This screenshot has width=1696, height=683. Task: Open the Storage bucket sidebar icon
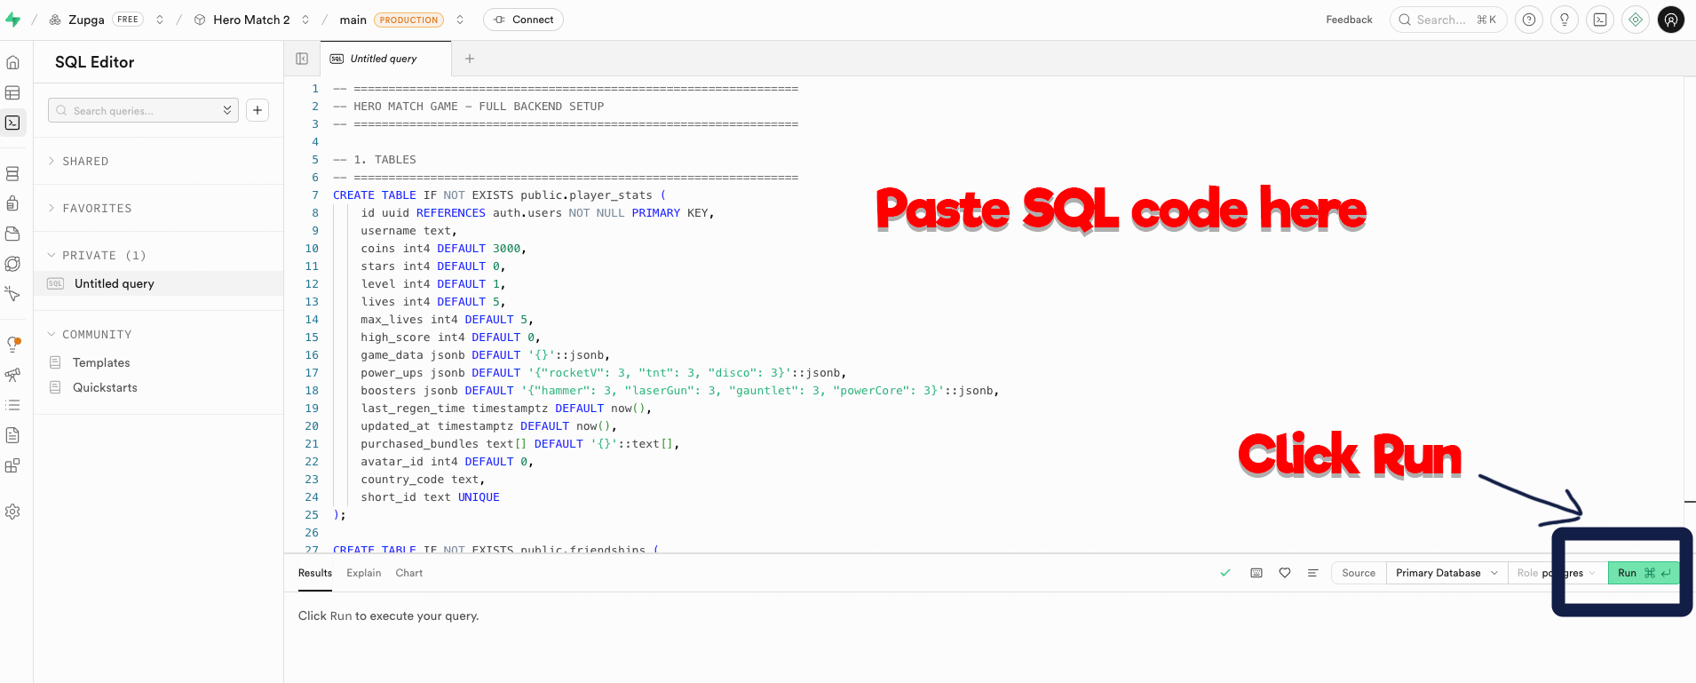click(12, 234)
